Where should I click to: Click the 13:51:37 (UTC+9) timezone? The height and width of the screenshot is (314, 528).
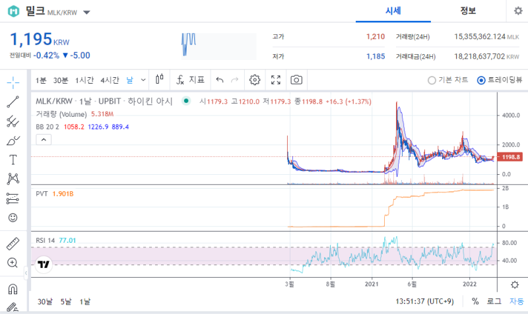point(424,301)
